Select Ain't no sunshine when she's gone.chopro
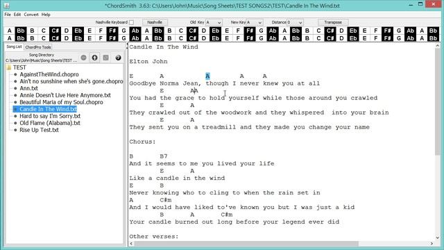 pos(71,82)
